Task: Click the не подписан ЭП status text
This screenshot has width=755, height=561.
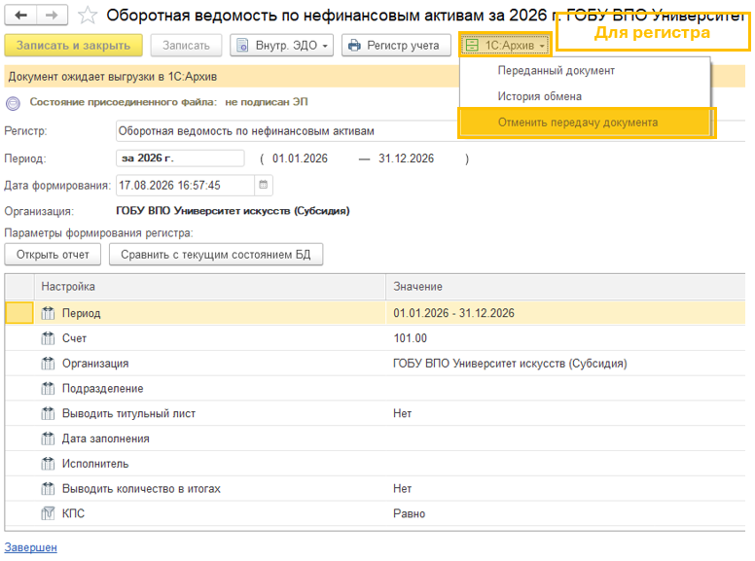Action: pyautogui.click(x=267, y=102)
